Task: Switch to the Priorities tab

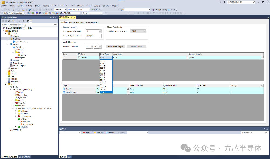Action: click(x=80, y=22)
